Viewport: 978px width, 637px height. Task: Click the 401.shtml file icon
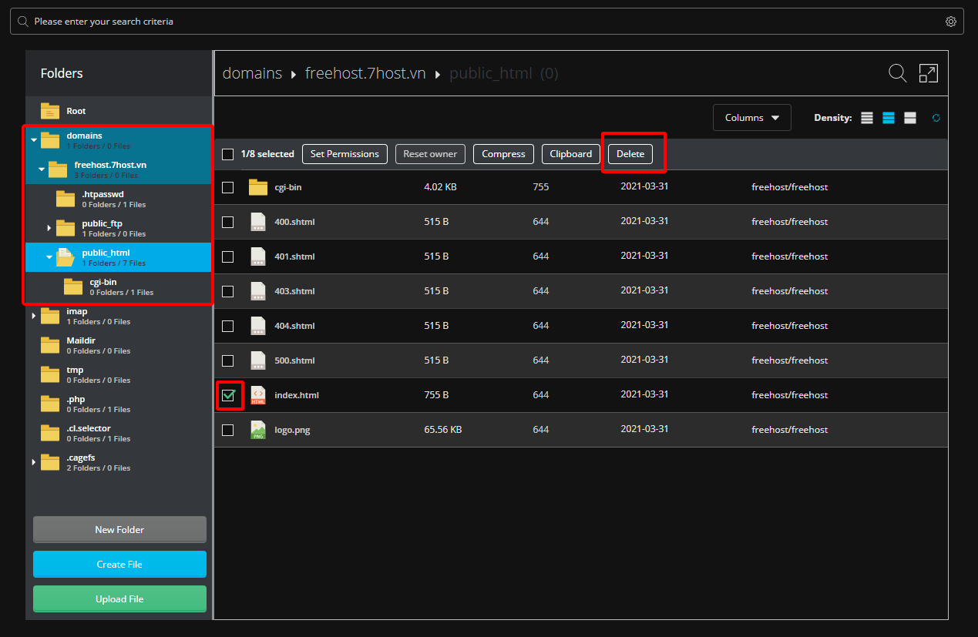click(x=257, y=256)
